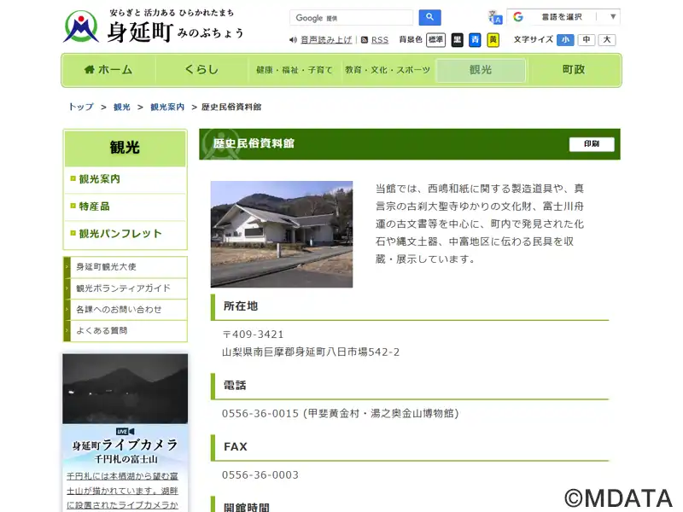Image resolution: width=683 pixels, height=512 pixels.
Task: Set text size to medium 中
Action: (587, 40)
